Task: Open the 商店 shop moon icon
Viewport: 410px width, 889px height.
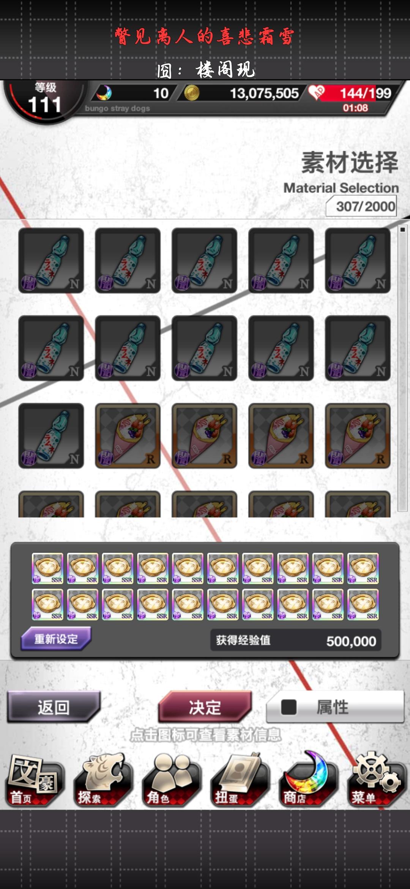Action: pyautogui.click(x=307, y=781)
